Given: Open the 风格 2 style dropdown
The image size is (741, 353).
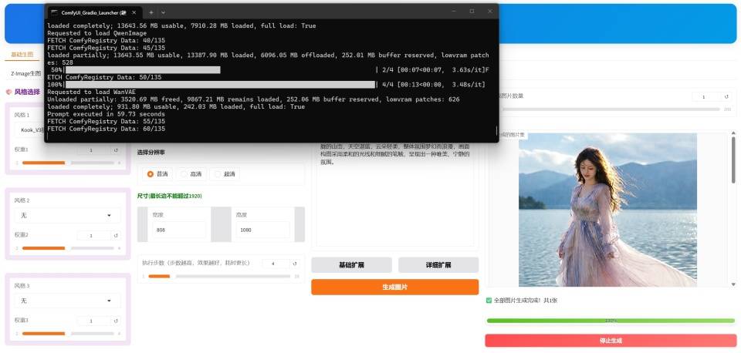Looking at the screenshot, I should pyautogui.click(x=68, y=215).
